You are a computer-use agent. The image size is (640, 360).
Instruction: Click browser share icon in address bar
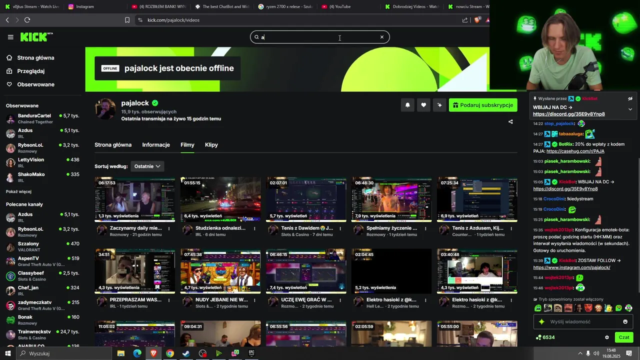coord(465,20)
